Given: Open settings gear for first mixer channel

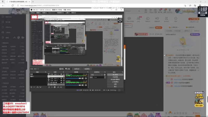Looking at the screenshot, I should click(86, 79).
